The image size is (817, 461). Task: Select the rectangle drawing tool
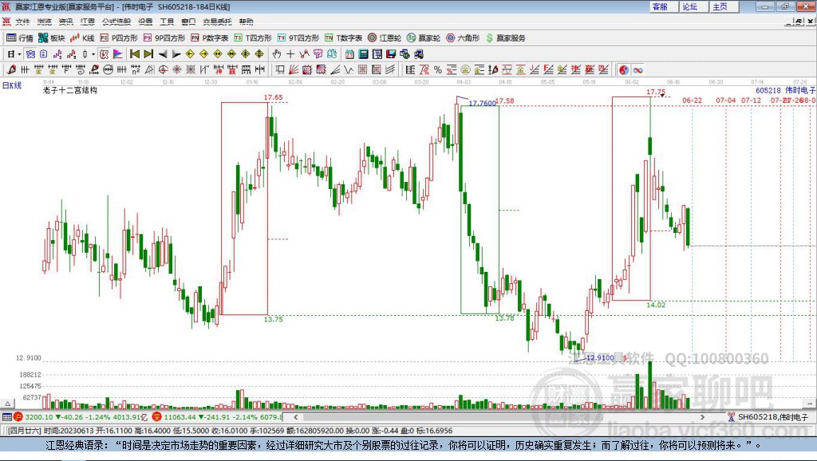[x=280, y=70]
